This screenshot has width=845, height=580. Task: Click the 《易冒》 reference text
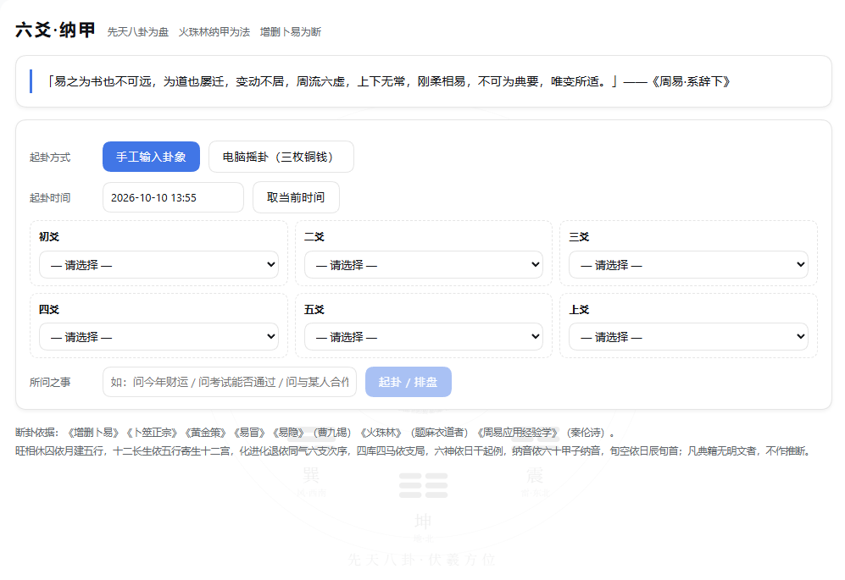tap(250, 433)
